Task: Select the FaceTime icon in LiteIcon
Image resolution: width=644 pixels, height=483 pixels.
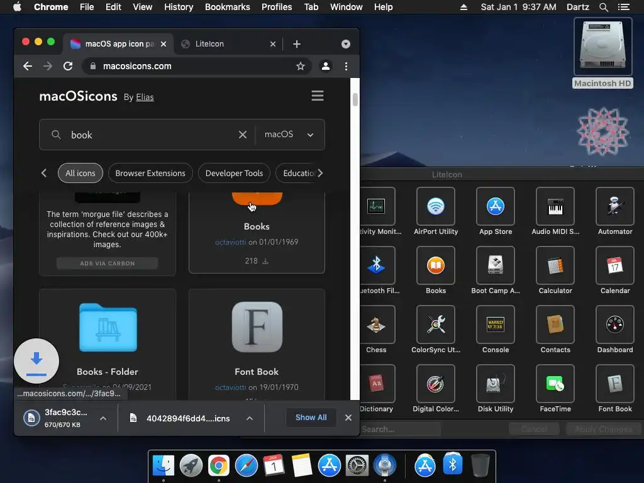Action: click(555, 384)
